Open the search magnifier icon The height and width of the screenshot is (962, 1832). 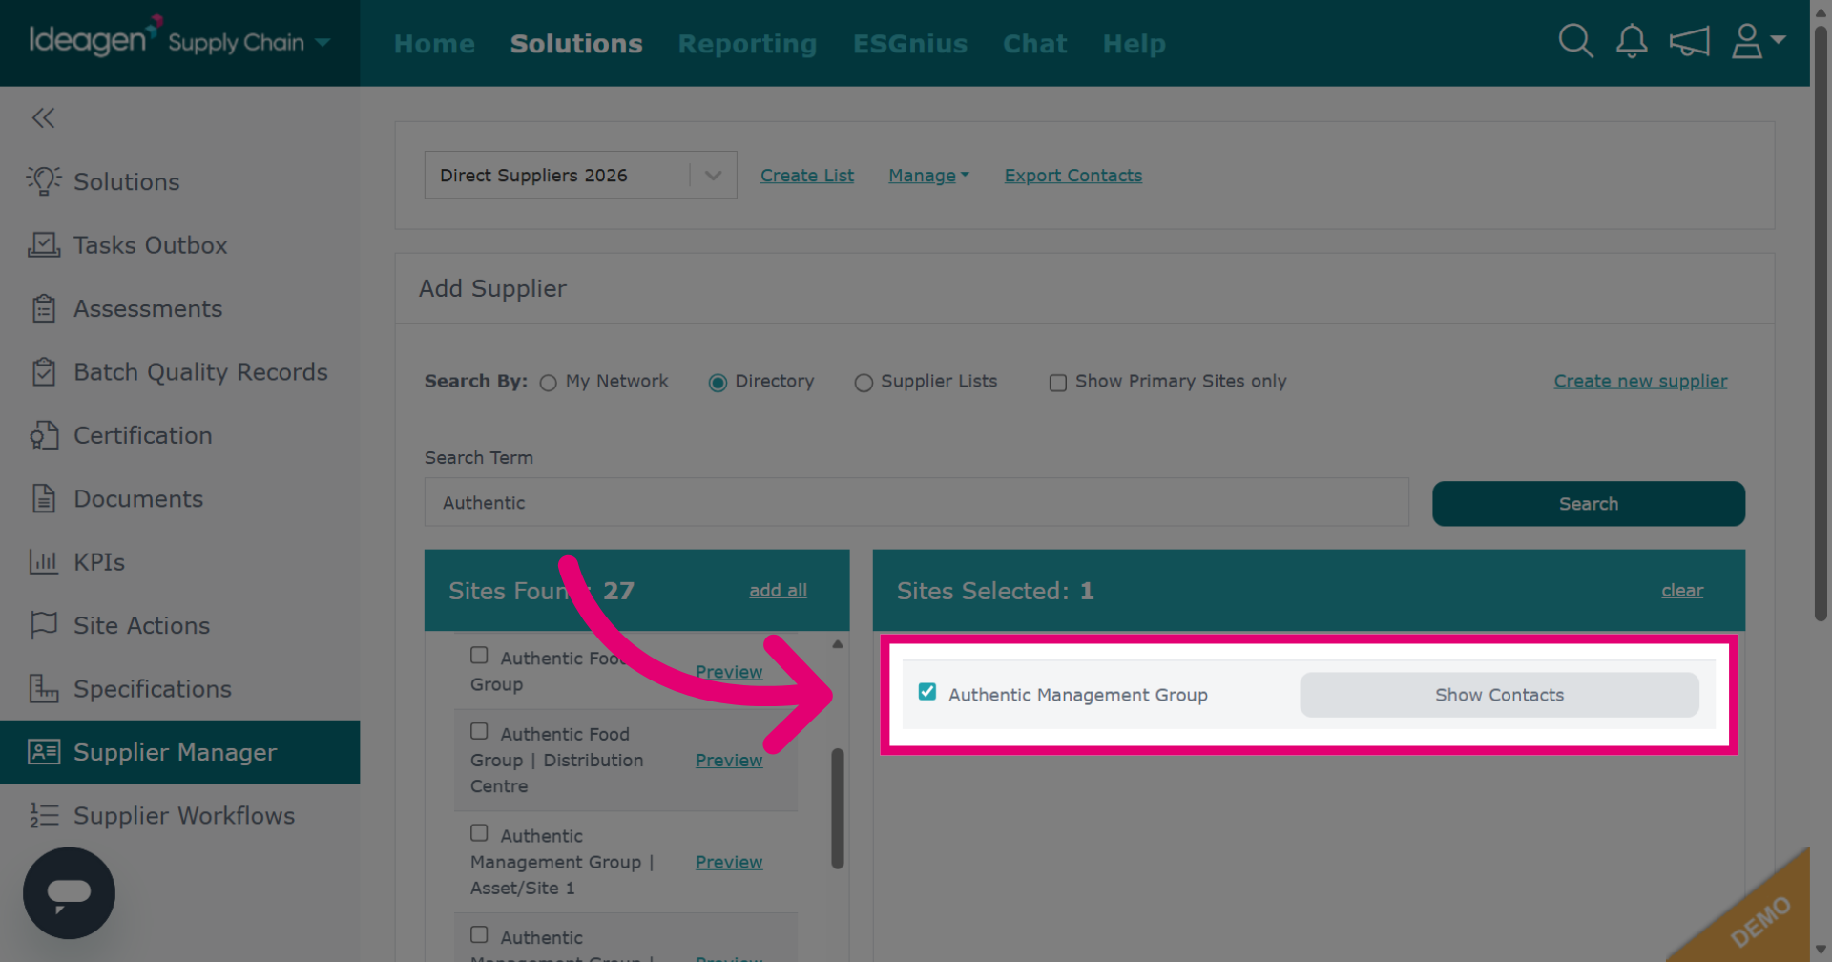tap(1575, 42)
